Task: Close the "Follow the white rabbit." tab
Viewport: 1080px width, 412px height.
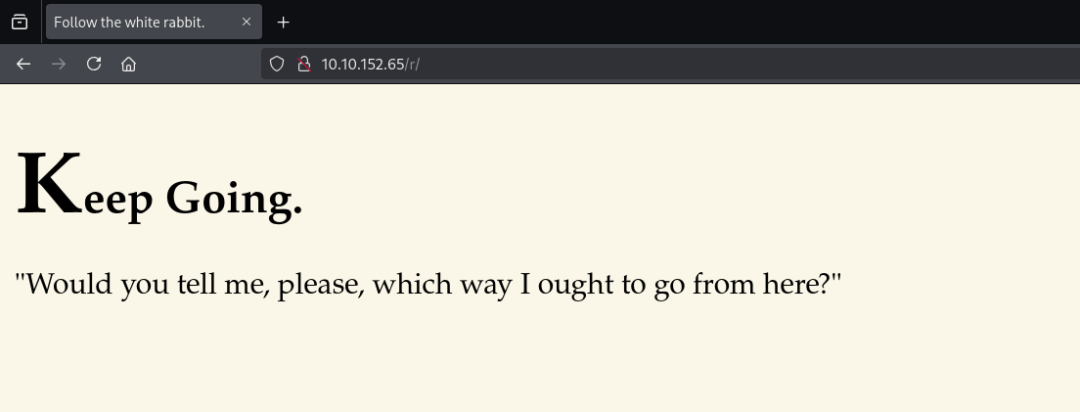Action: coord(247,22)
